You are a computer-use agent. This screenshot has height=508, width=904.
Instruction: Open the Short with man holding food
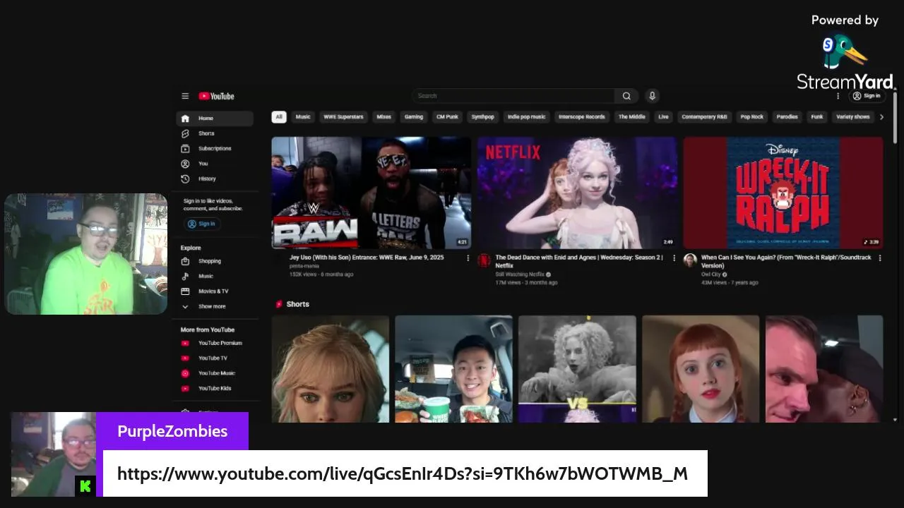click(453, 369)
